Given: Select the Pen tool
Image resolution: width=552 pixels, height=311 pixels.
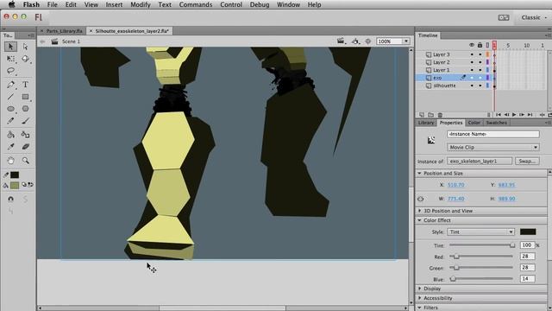Looking at the screenshot, I should tap(10, 85).
